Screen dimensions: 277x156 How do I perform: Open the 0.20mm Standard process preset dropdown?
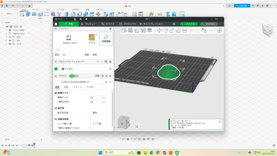click(x=81, y=82)
